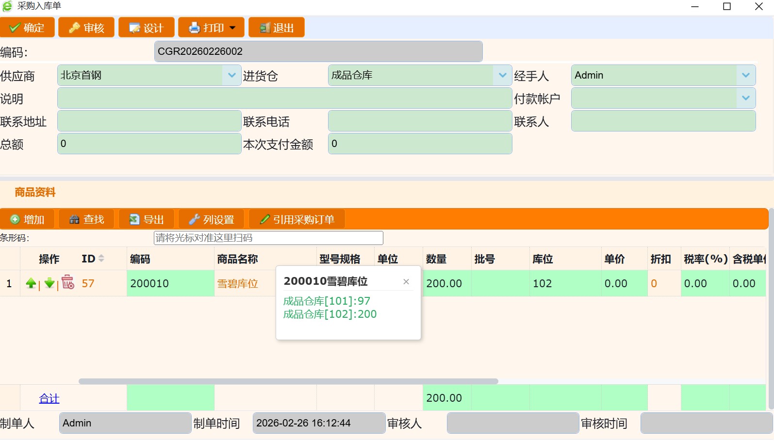Open the 进货仓 warehouse dropdown
The image size is (774, 441).
[x=503, y=75]
